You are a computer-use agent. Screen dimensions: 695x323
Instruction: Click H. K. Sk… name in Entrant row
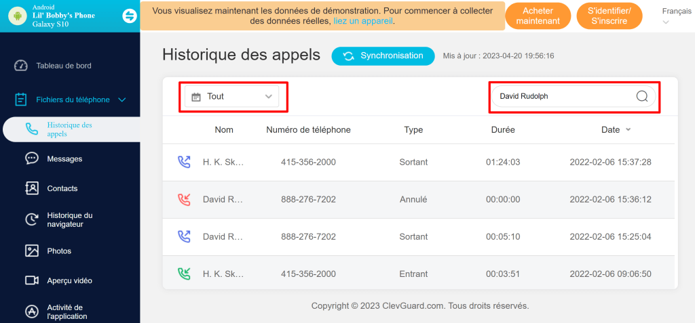(223, 274)
